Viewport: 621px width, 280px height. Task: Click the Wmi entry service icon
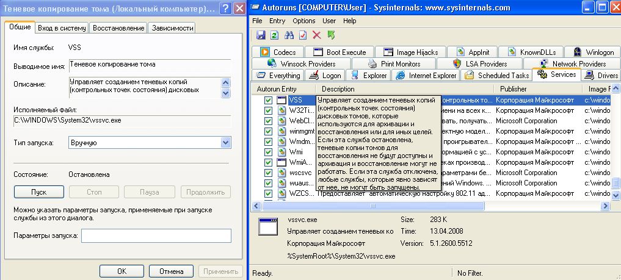[281, 151]
